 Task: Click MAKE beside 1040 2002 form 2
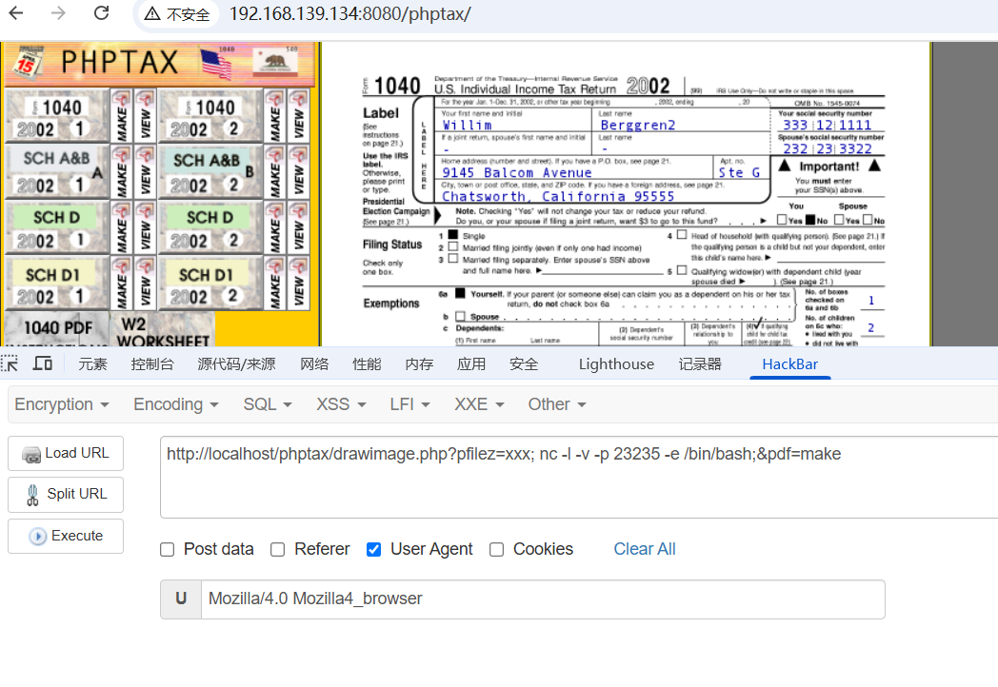point(274,116)
